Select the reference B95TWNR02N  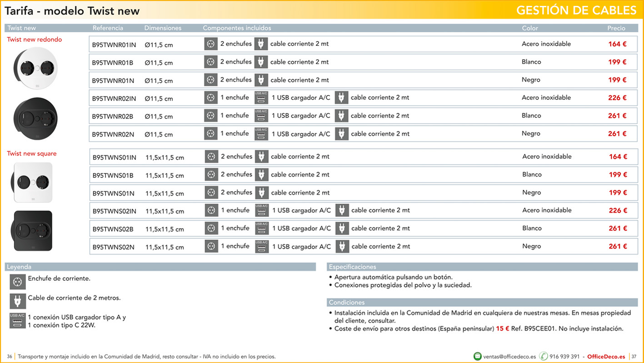click(113, 134)
